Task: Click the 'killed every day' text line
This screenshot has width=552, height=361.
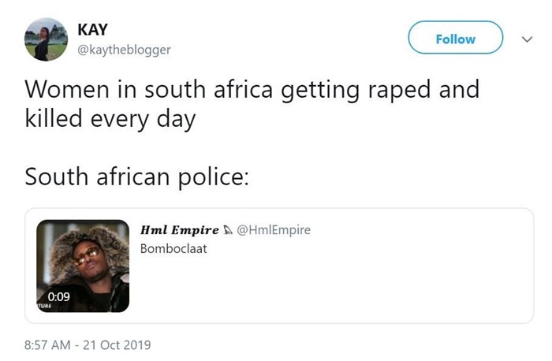Action: 110,121
